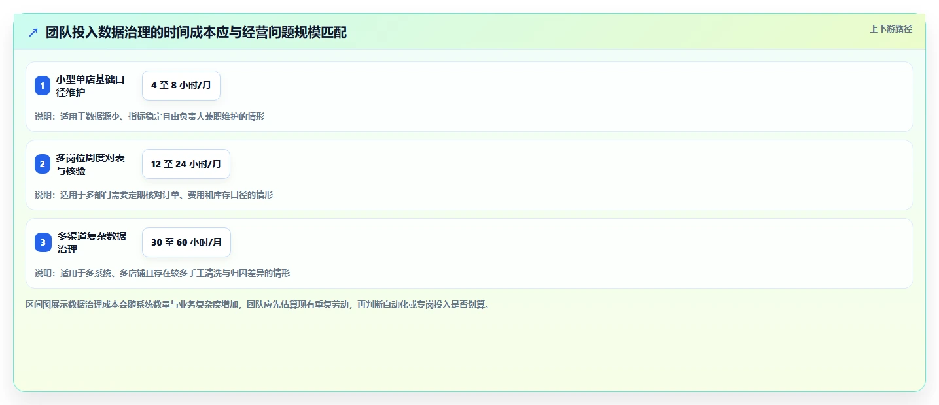Image resolution: width=939 pixels, height=405 pixels.
Task: Click the 4 至 8 小时/月 pill
Action: [181, 86]
